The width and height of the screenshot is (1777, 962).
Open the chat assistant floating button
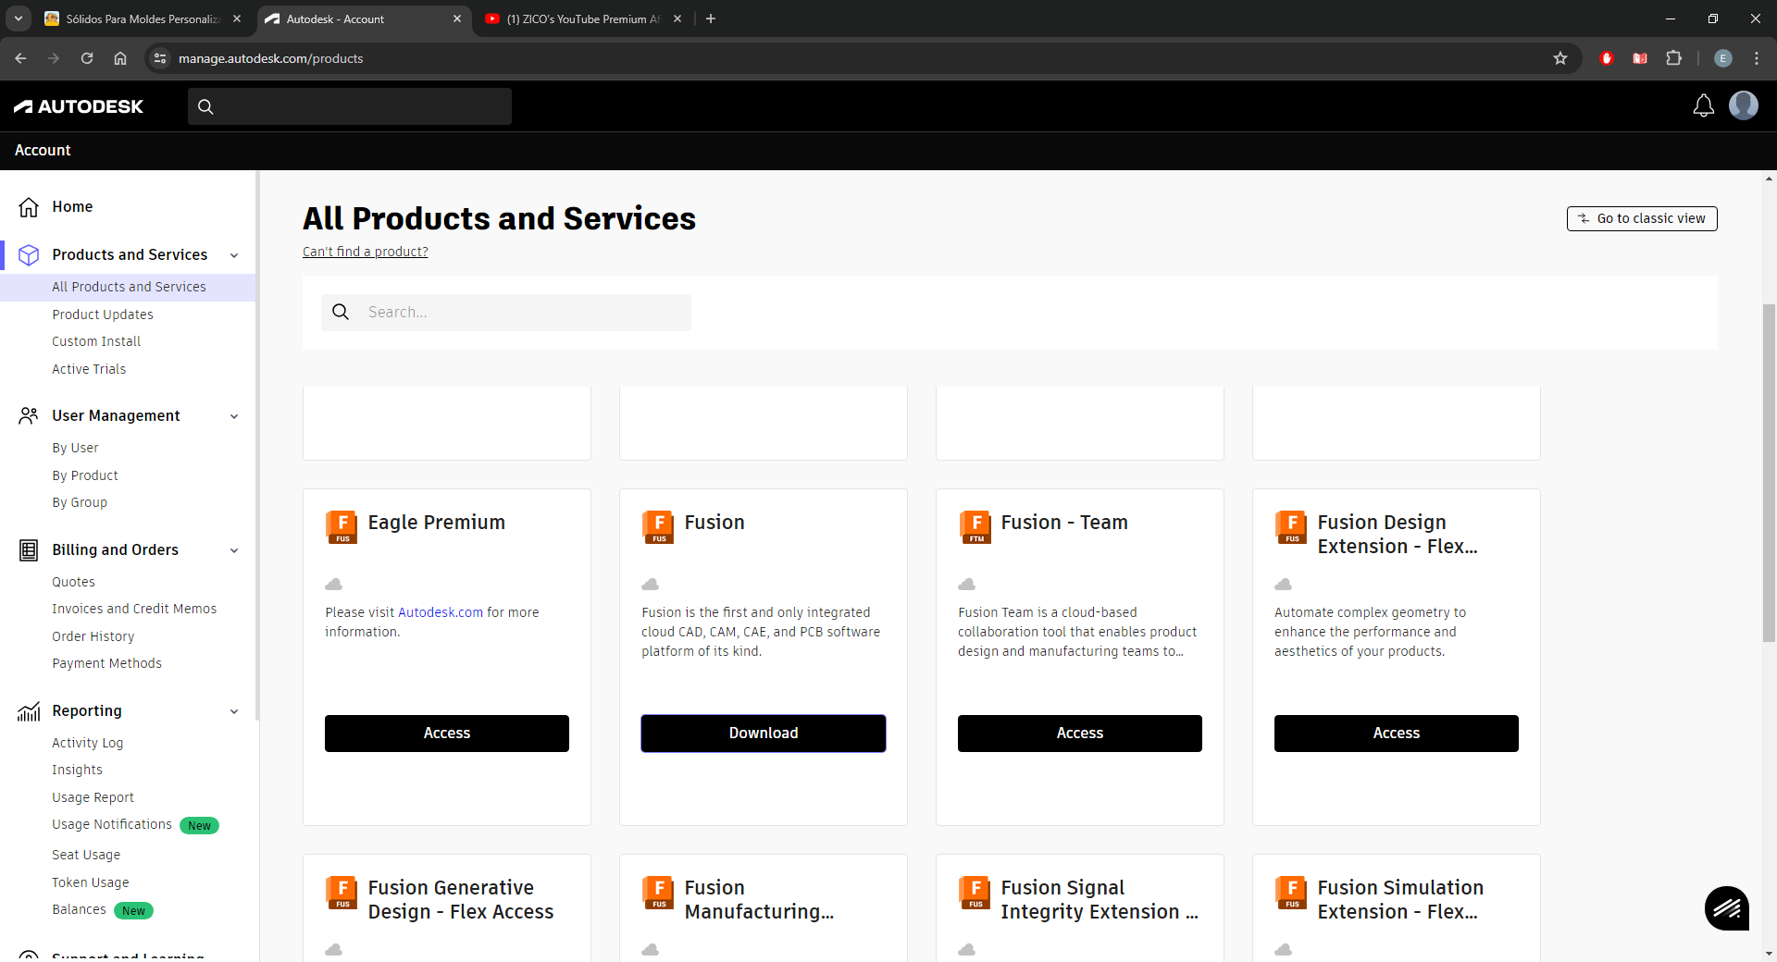coord(1727,908)
